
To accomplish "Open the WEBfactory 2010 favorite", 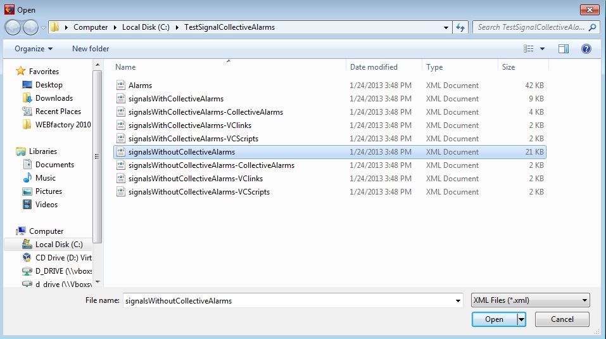I will pos(57,125).
